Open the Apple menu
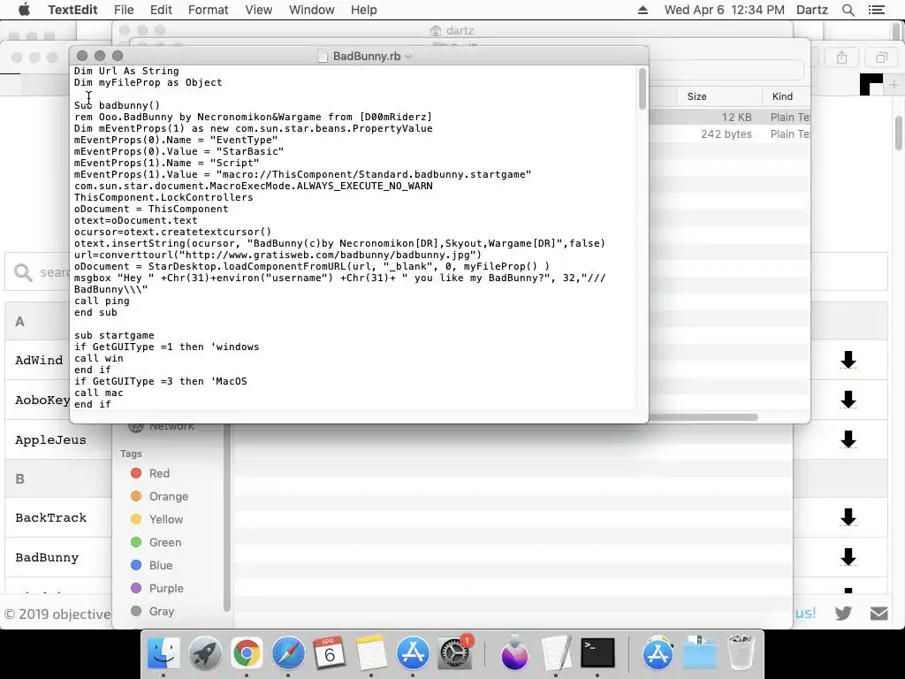Screen dimensions: 905x679 [x=24, y=10]
